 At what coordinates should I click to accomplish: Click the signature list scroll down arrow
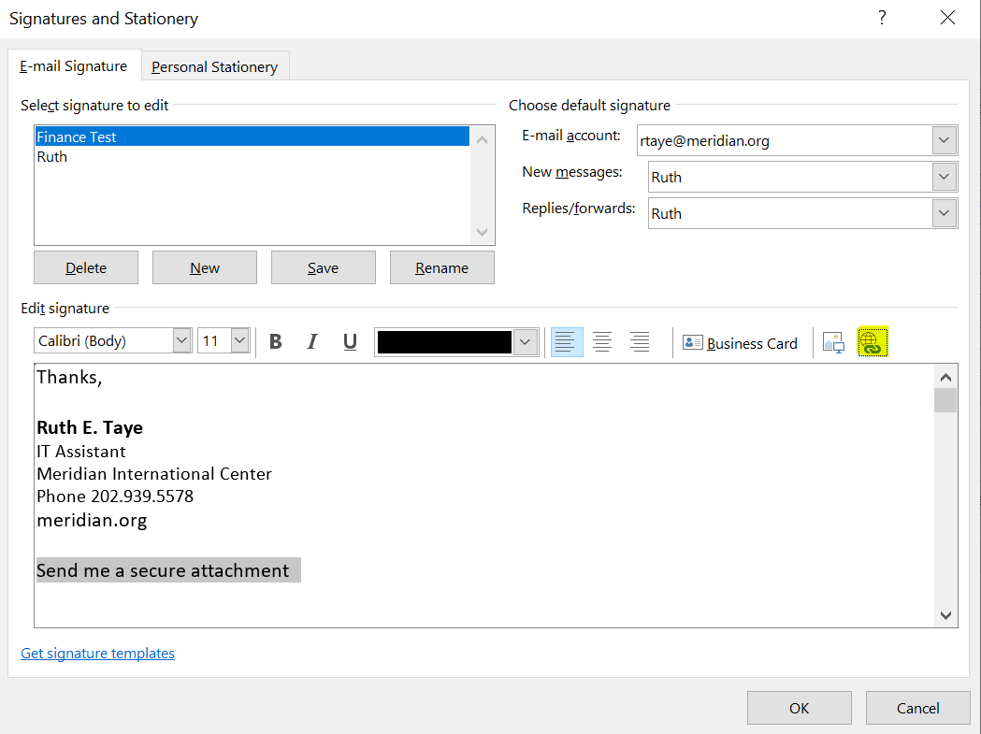tap(482, 232)
